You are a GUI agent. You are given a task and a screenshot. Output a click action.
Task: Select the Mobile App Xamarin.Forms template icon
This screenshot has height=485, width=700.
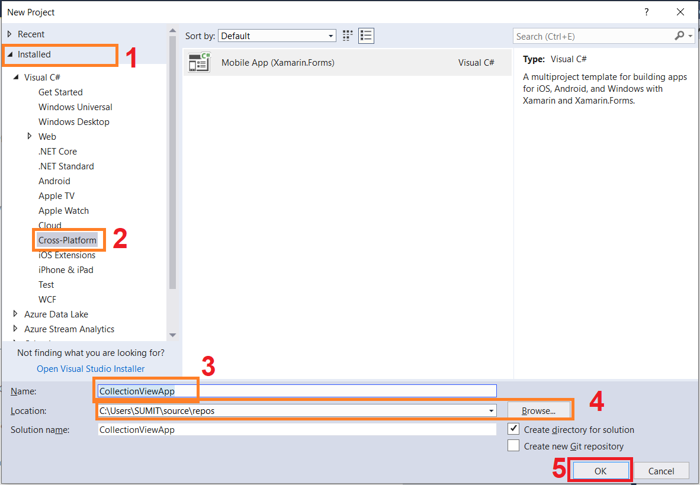pyautogui.click(x=198, y=62)
